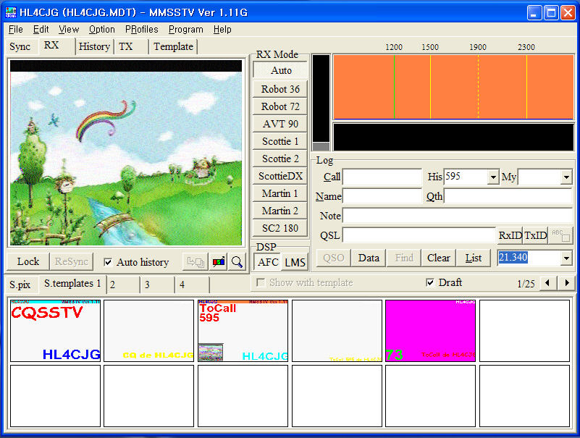The width and height of the screenshot is (580, 438).
Task: Expand the His RST dropdown
Action: tap(494, 177)
